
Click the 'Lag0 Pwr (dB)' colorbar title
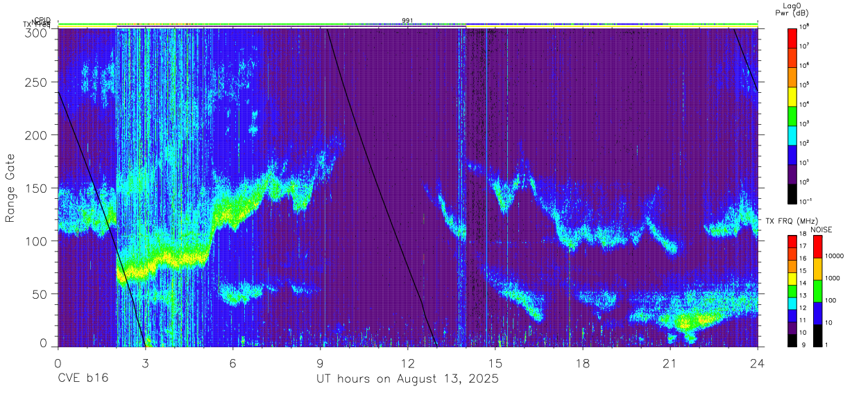[794, 10]
